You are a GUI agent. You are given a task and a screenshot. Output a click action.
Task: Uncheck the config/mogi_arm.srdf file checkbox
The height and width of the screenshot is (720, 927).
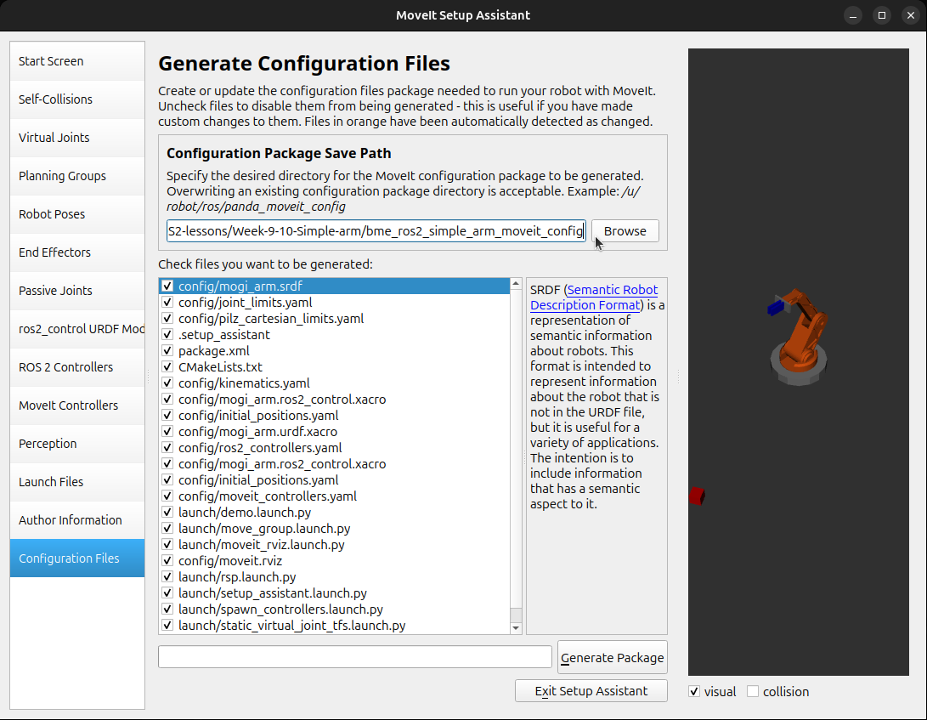167,286
